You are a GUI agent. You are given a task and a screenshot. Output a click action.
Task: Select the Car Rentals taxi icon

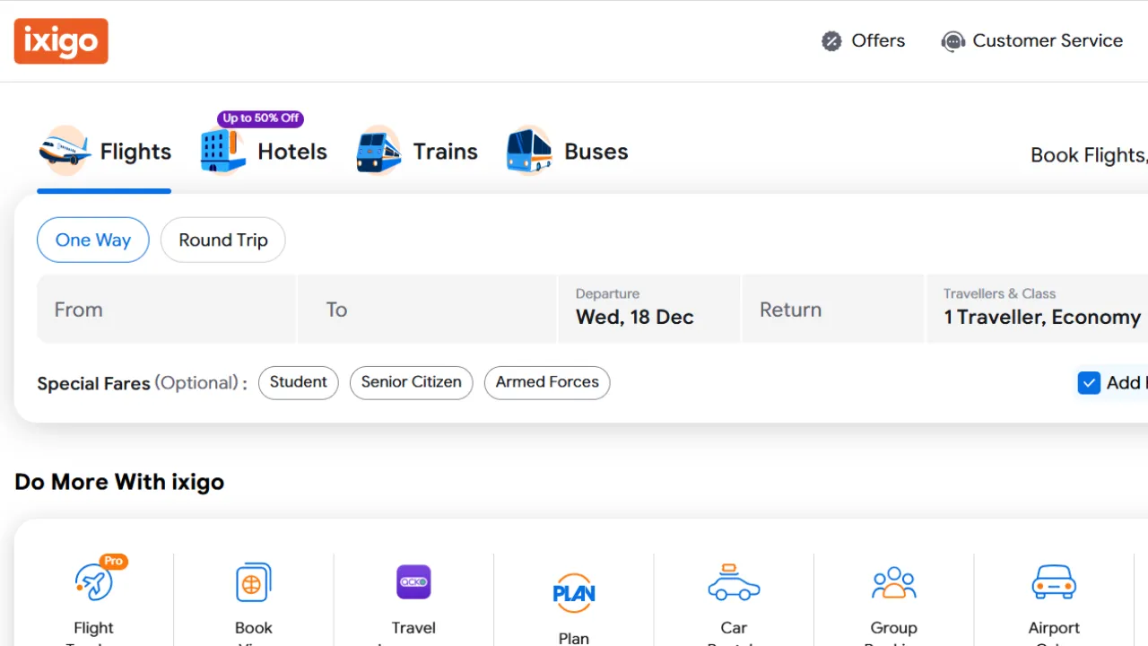(734, 582)
